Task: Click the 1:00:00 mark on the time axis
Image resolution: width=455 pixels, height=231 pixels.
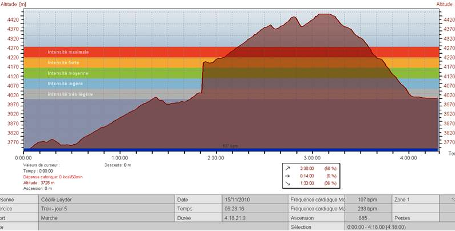Action: point(120,157)
